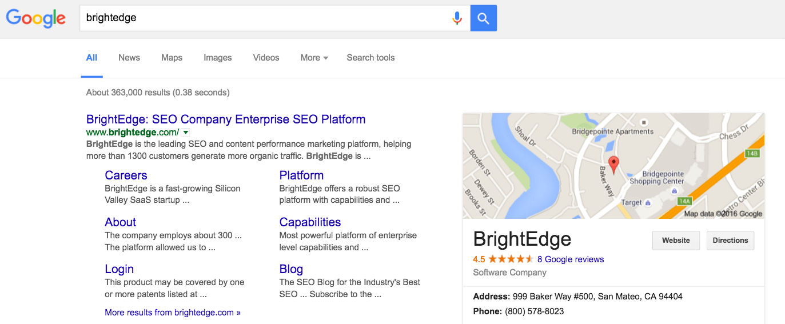The width and height of the screenshot is (785, 324).
Task: Click the Dewey St label on map
Action: coord(483,191)
